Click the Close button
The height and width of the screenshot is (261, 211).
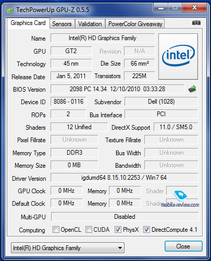(183, 246)
